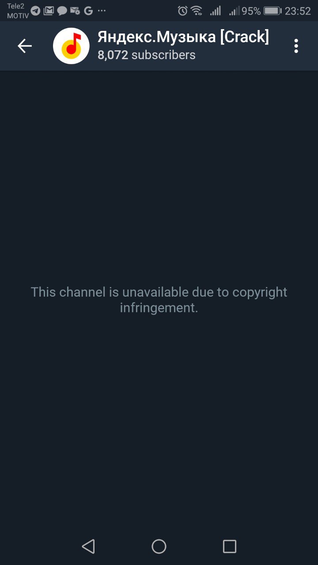The width and height of the screenshot is (318, 565).
Task: Tap the Wi-Fi status icon
Action: tap(197, 11)
